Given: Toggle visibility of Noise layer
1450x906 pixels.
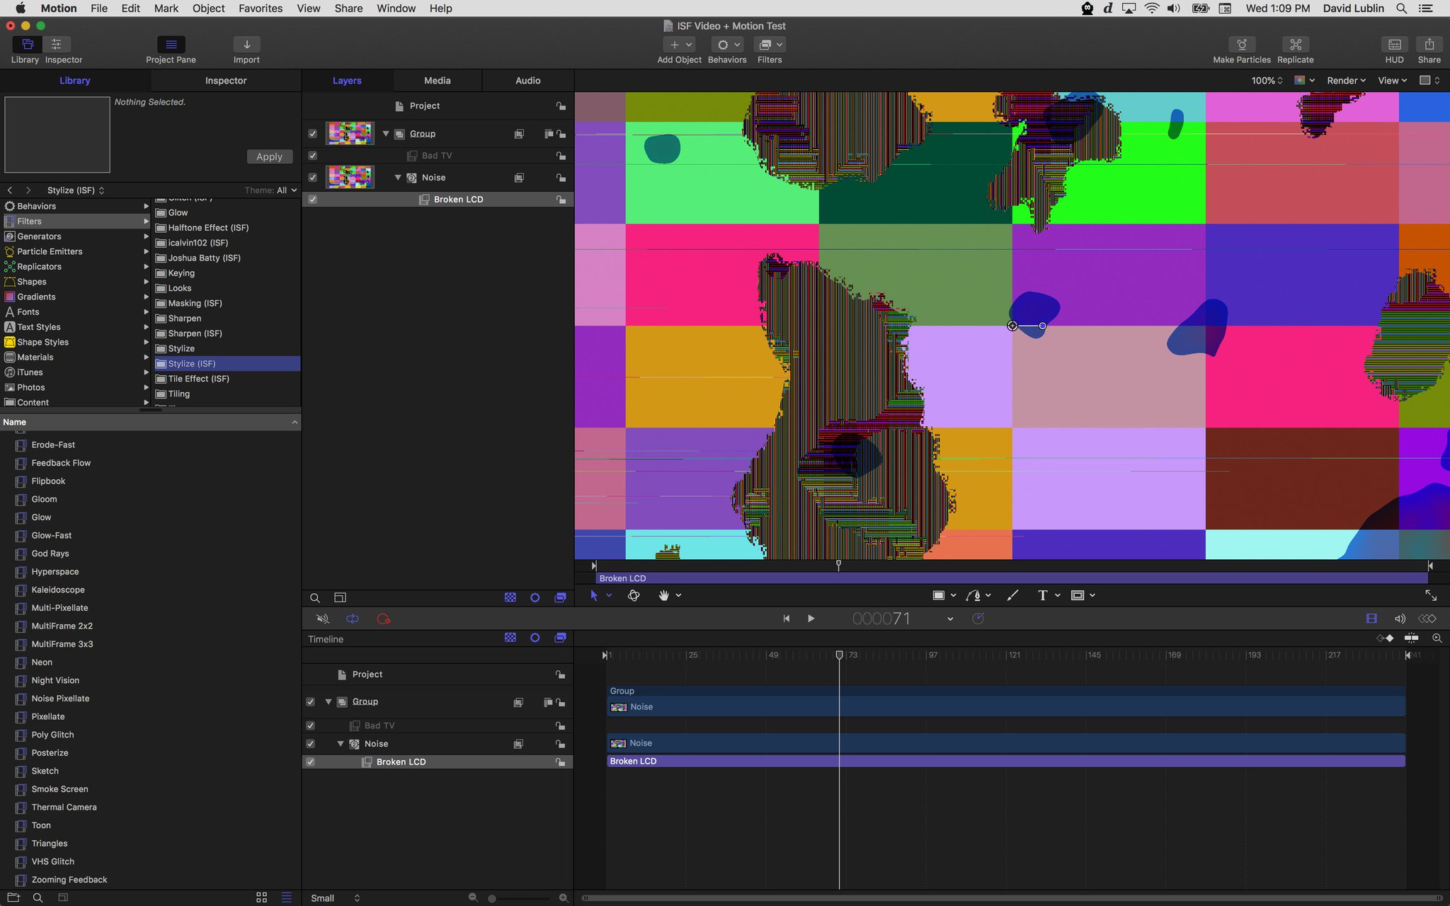Looking at the screenshot, I should (x=311, y=176).
